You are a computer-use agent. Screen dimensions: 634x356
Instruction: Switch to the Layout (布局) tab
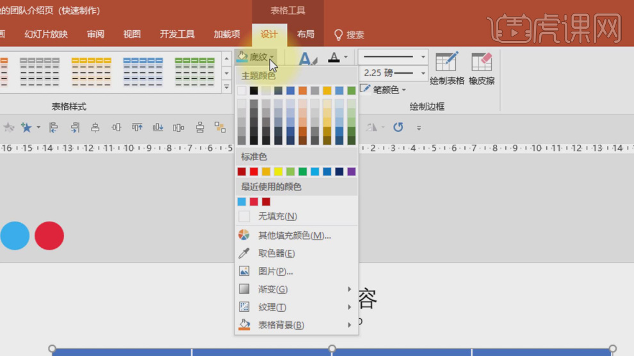pyautogui.click(x=305, y=35)
